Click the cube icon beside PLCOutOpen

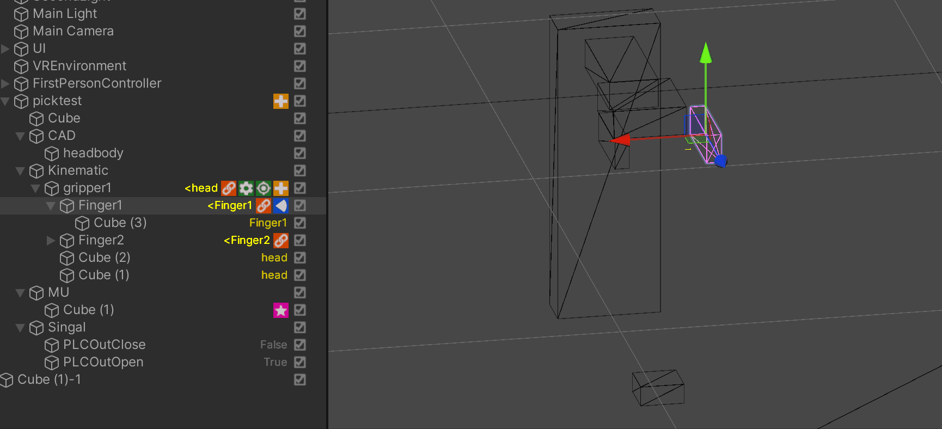(52, 363)
